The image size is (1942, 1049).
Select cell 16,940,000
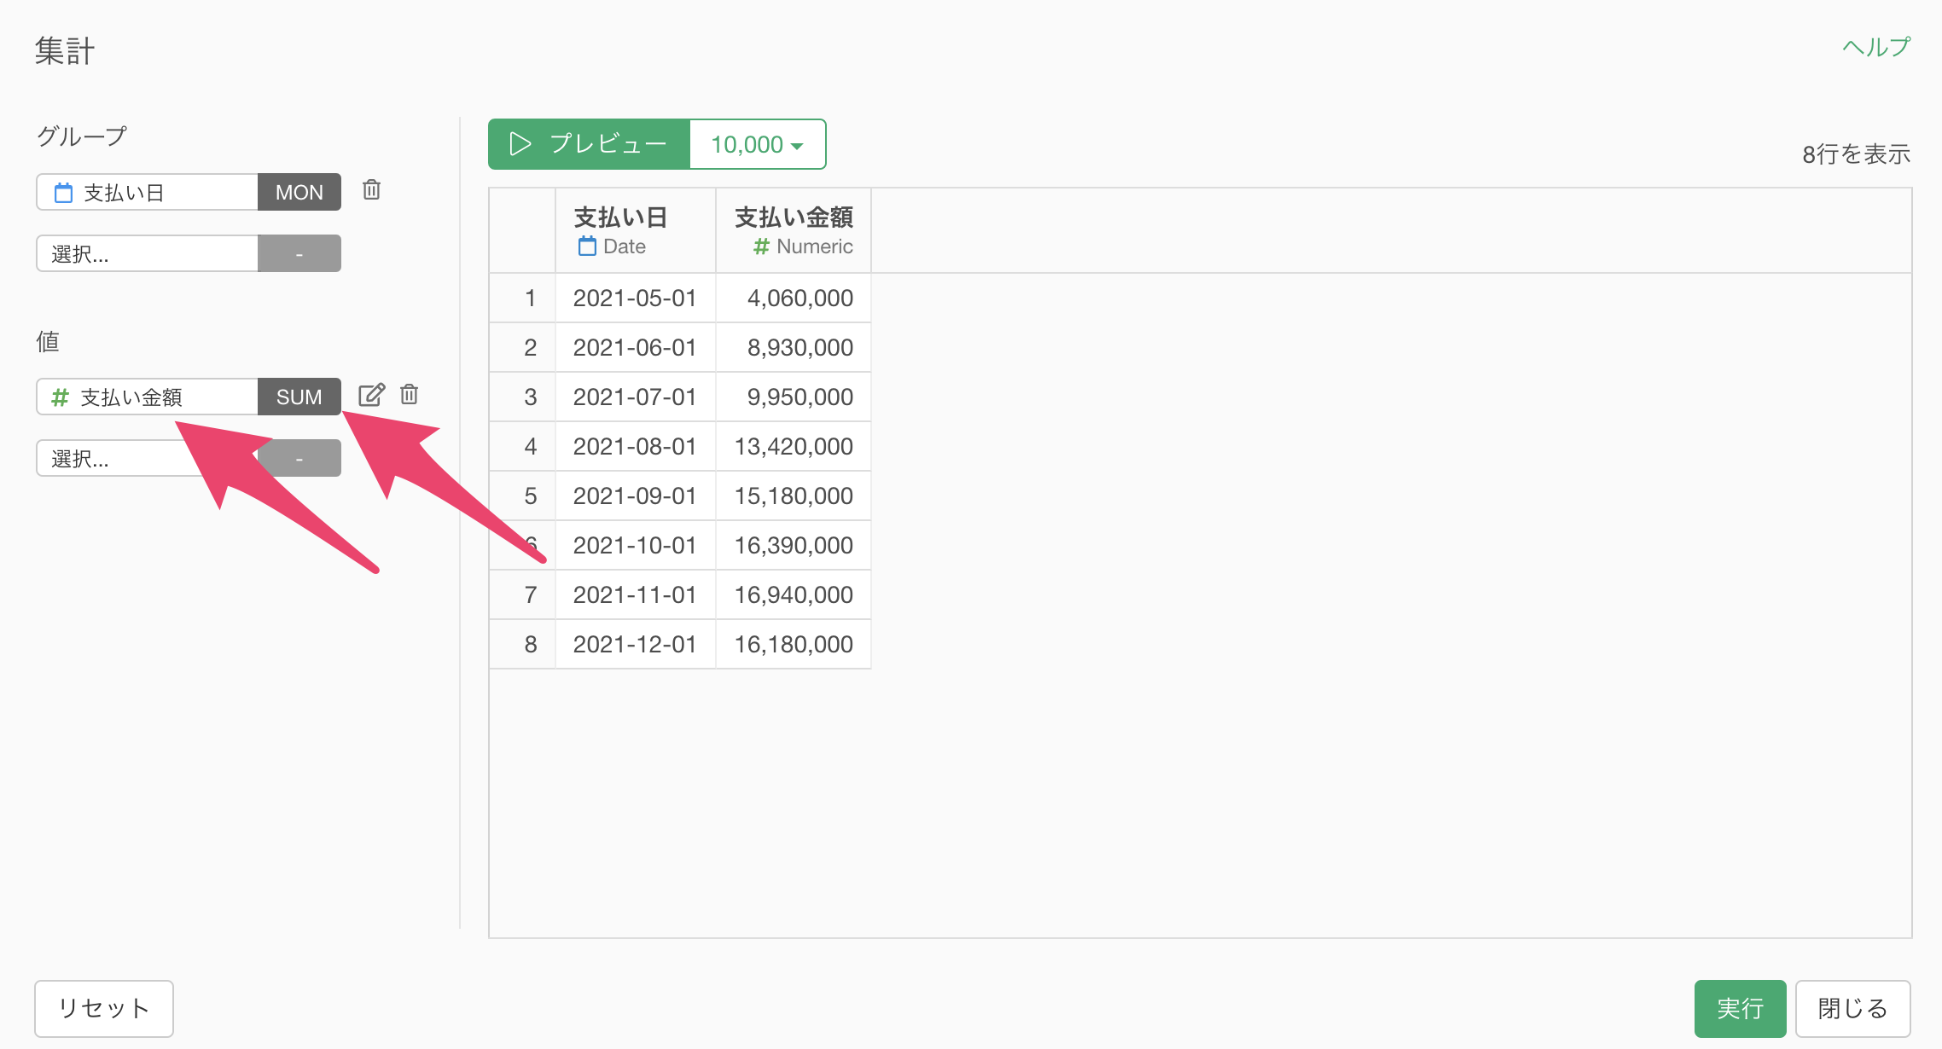tap(794, 594)
